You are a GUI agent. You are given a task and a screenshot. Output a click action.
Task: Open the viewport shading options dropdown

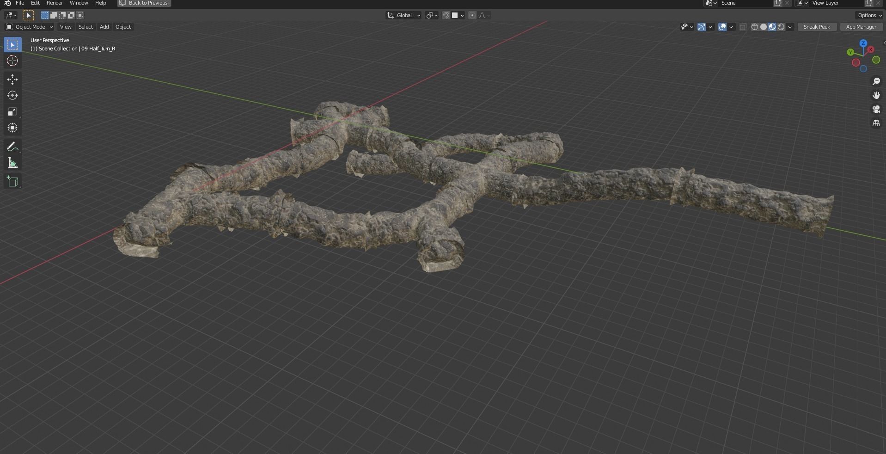pyautogui.click(x=790, y=27)
